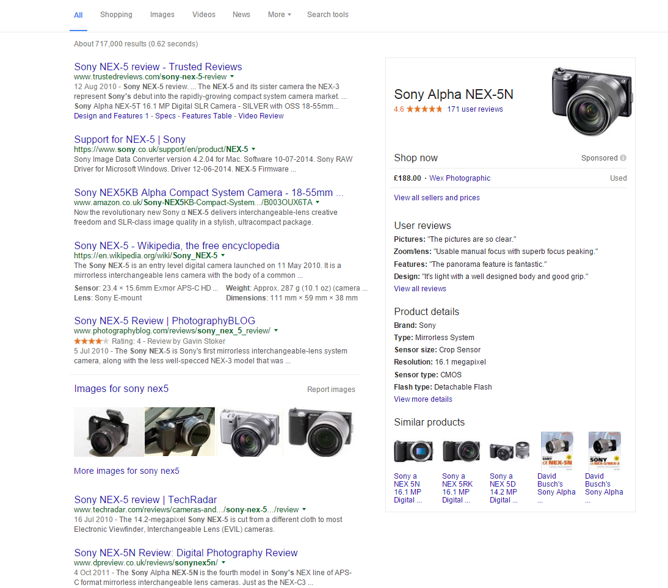The height and width of the screenshot is (588, 668).
Task: Click the 'Type: Mirrorless System' product detail
Action: point(434,338)
